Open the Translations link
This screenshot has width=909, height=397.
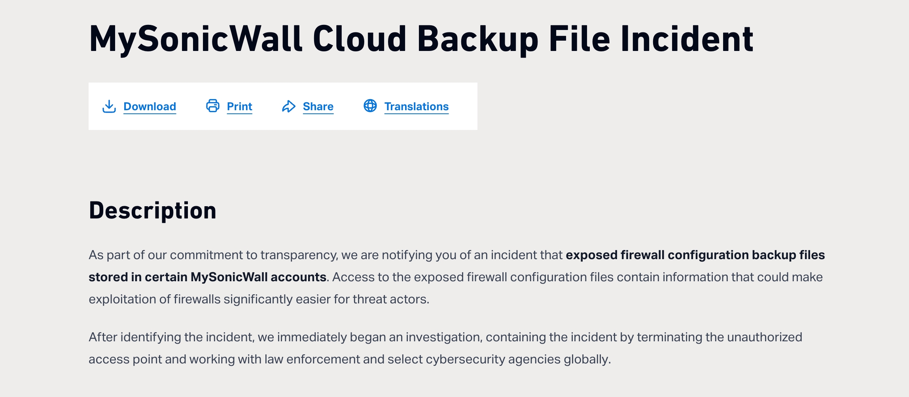[416, 107]
